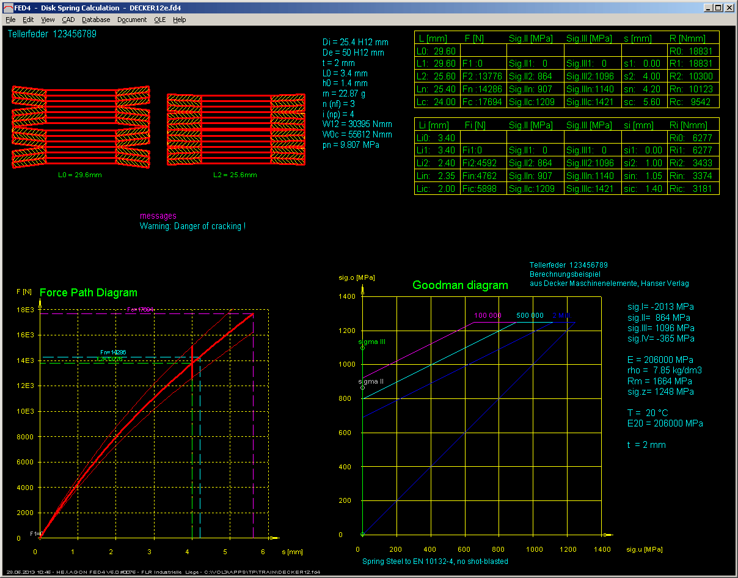Click the compressed L2 = 25.6mm spring stack drawing
This screenshot has width=738, height=578.
tap(235, 130)
